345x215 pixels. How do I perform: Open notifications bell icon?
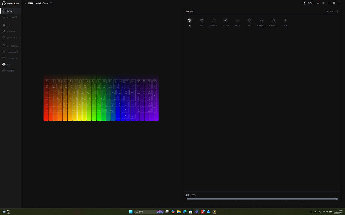point(318,3)
